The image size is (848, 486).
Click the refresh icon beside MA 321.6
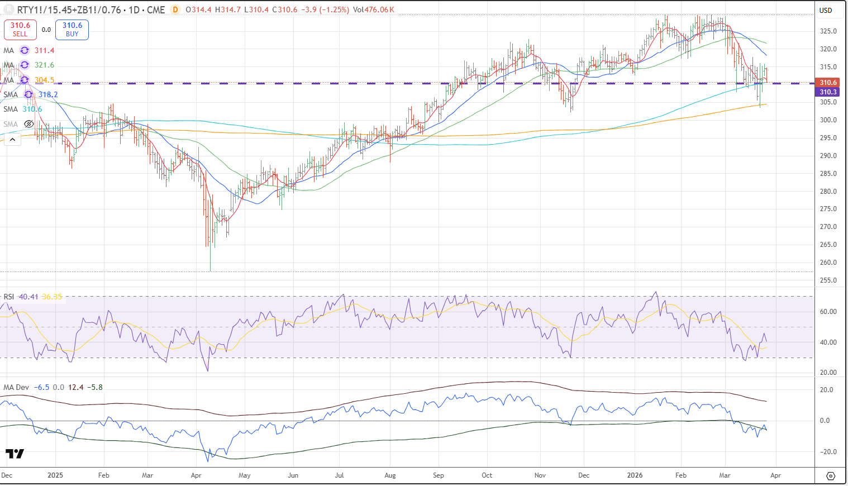point(25,65)
